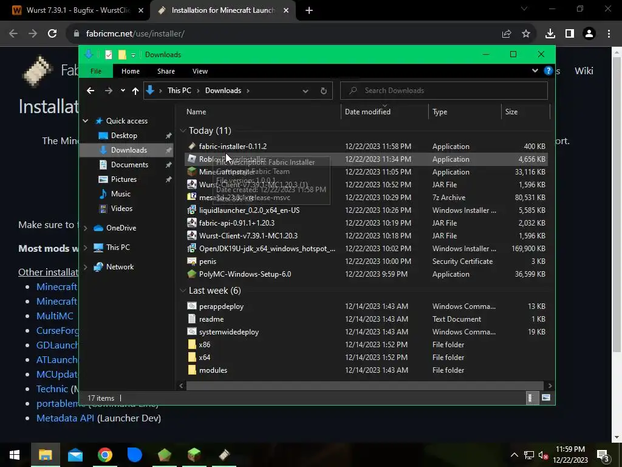
Task: Click Properties icon in quick access toolbar
Action: (x=108, y=55)
